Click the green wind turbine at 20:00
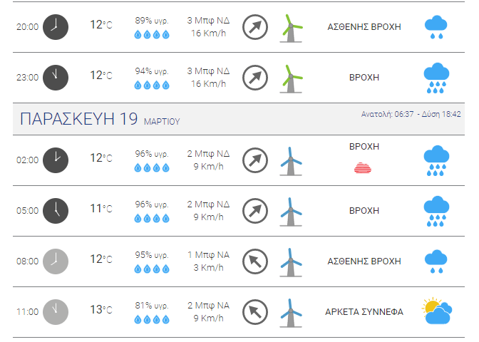The image size is (479, 342). [291, 28]
